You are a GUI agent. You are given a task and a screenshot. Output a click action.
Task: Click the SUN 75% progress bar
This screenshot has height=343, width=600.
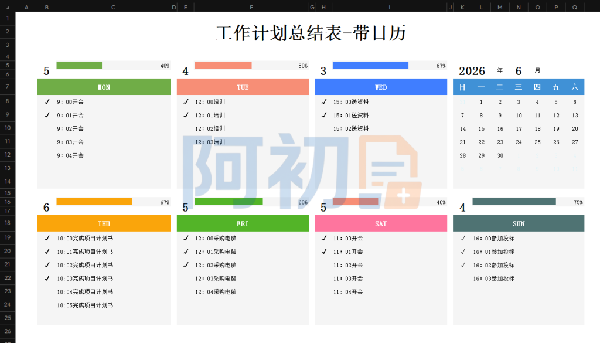514,202
